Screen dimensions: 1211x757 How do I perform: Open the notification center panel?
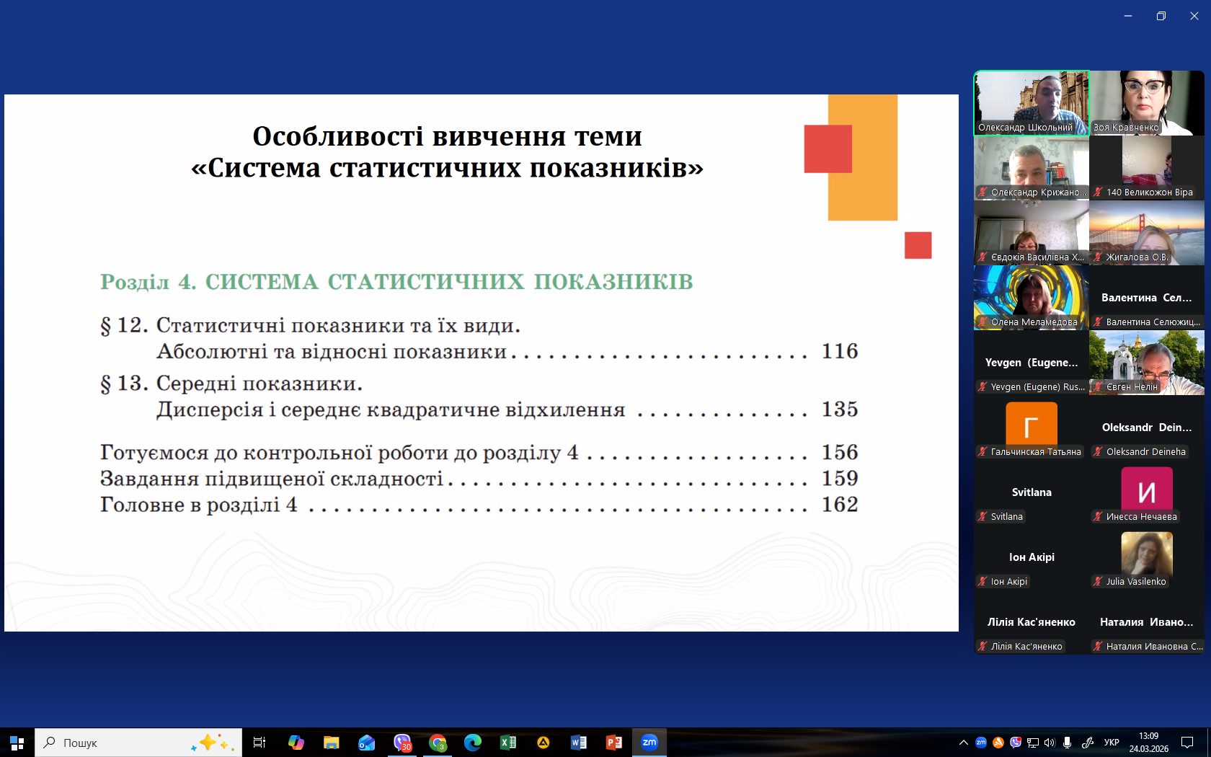pyautogui.click(x=1187, y=742)
